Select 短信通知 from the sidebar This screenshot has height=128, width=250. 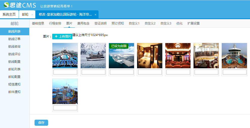(14, 84)
